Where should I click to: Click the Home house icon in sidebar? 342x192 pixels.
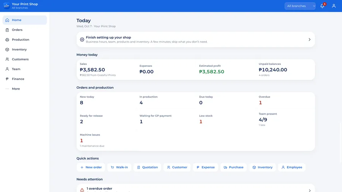pyautogui.click(x=7, y=20)
